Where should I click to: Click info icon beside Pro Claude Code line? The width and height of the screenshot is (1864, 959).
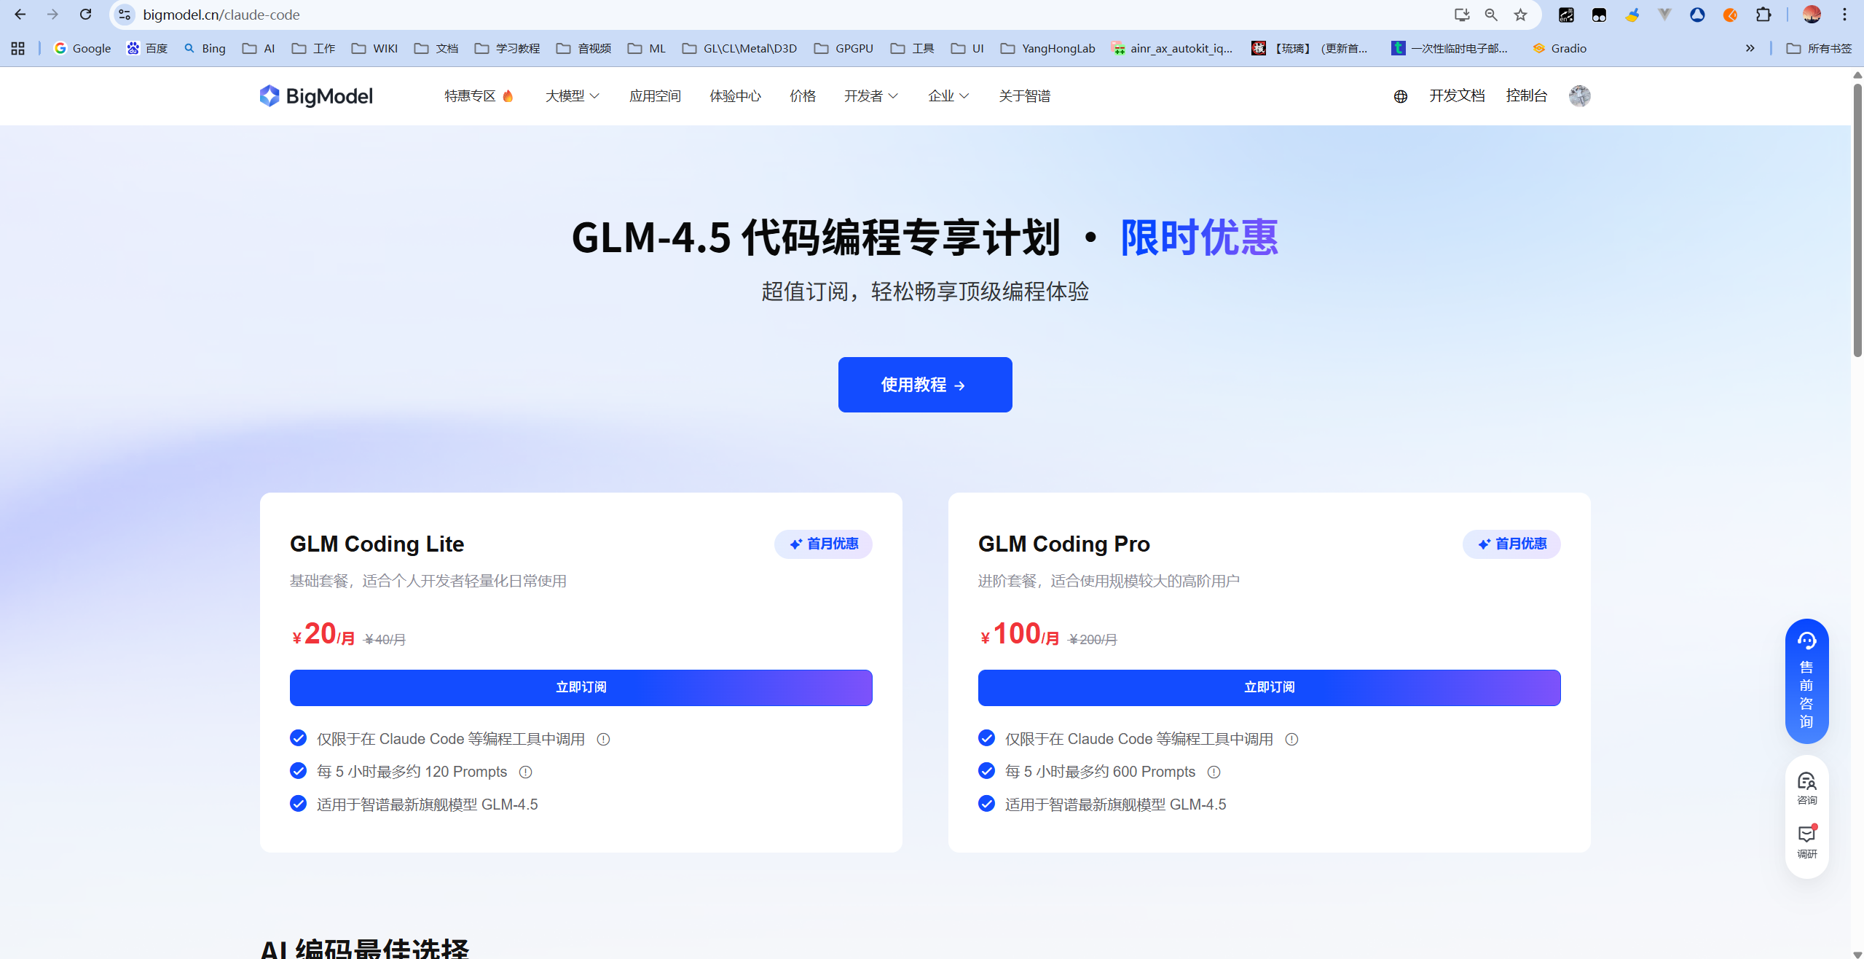pos(1291,739)
